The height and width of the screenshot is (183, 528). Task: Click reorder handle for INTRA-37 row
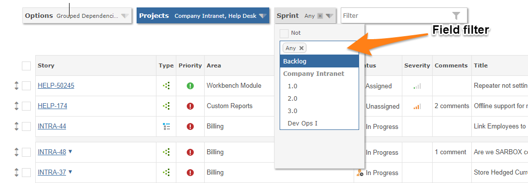16,173
